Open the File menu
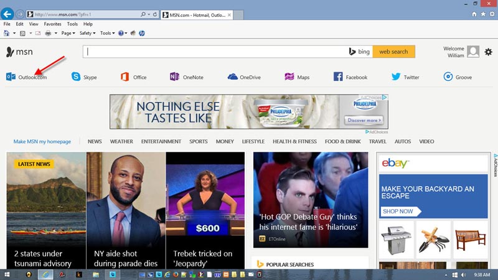The height and width of the screenshot is (280, 498). pos(7,24)
